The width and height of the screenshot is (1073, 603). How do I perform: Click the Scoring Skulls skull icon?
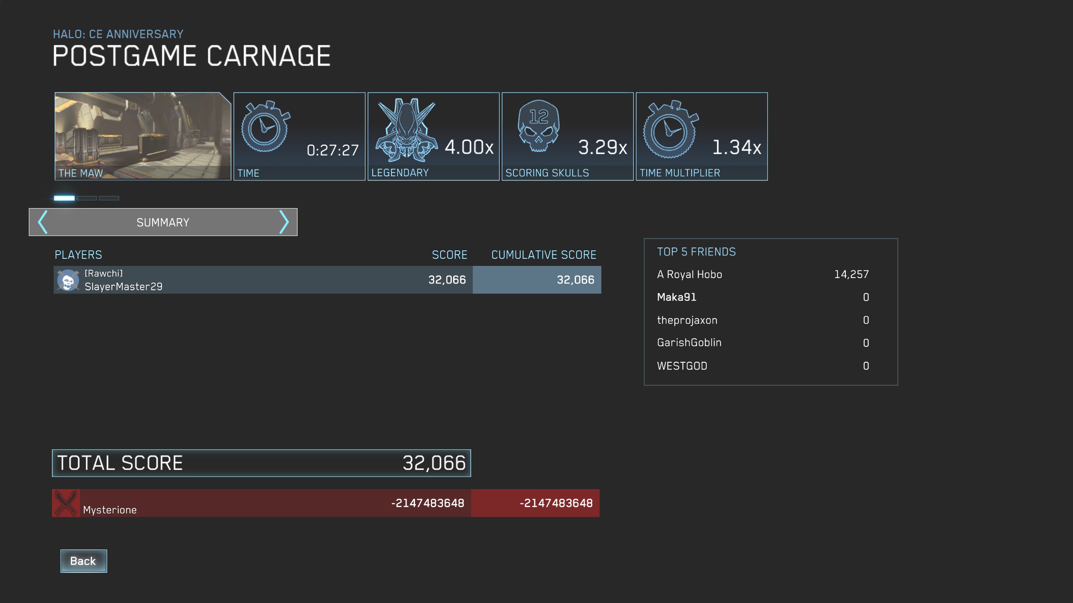tap(539, 126)
